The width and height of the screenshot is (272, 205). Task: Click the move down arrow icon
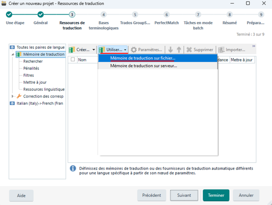170,50
